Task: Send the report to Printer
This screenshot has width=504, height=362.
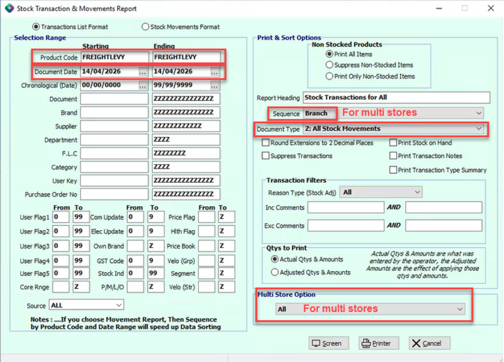Action: pos(378,343)
